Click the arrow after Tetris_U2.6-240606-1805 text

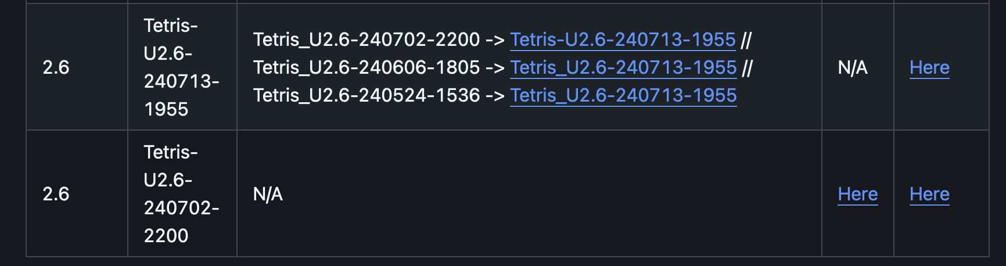(x=495, y=67)
